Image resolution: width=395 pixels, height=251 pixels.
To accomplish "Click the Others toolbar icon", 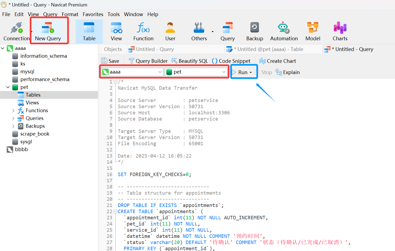I will (199, 31).
